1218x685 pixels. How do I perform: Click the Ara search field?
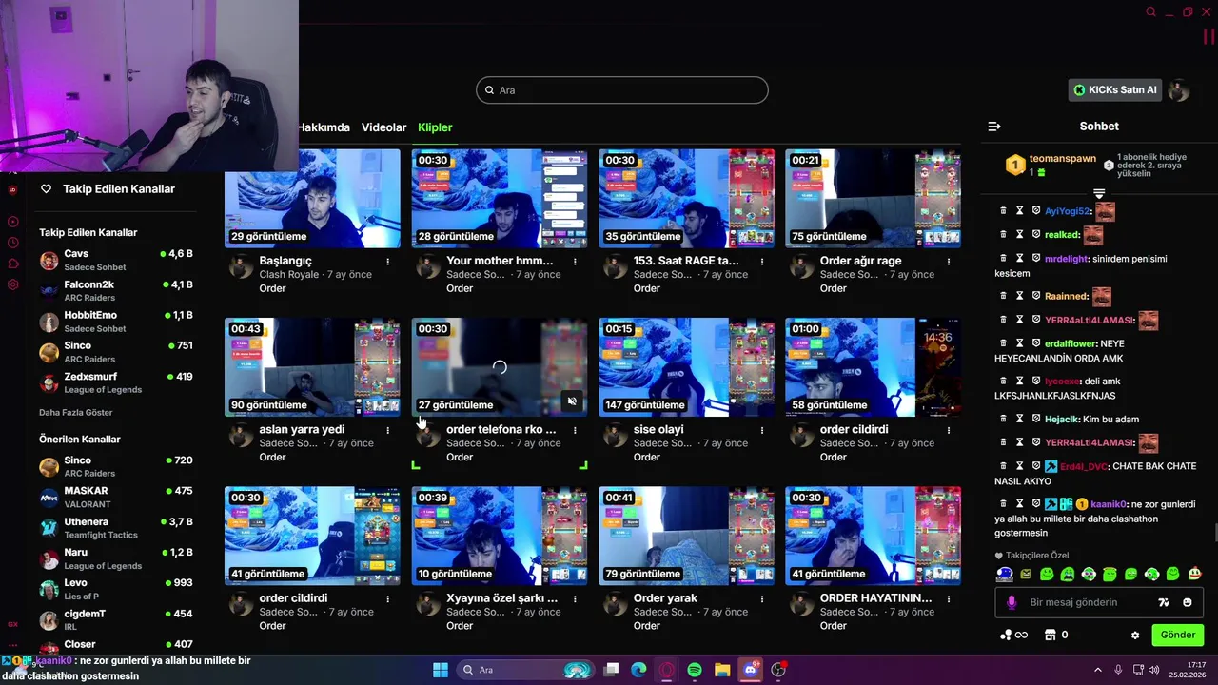622,90
